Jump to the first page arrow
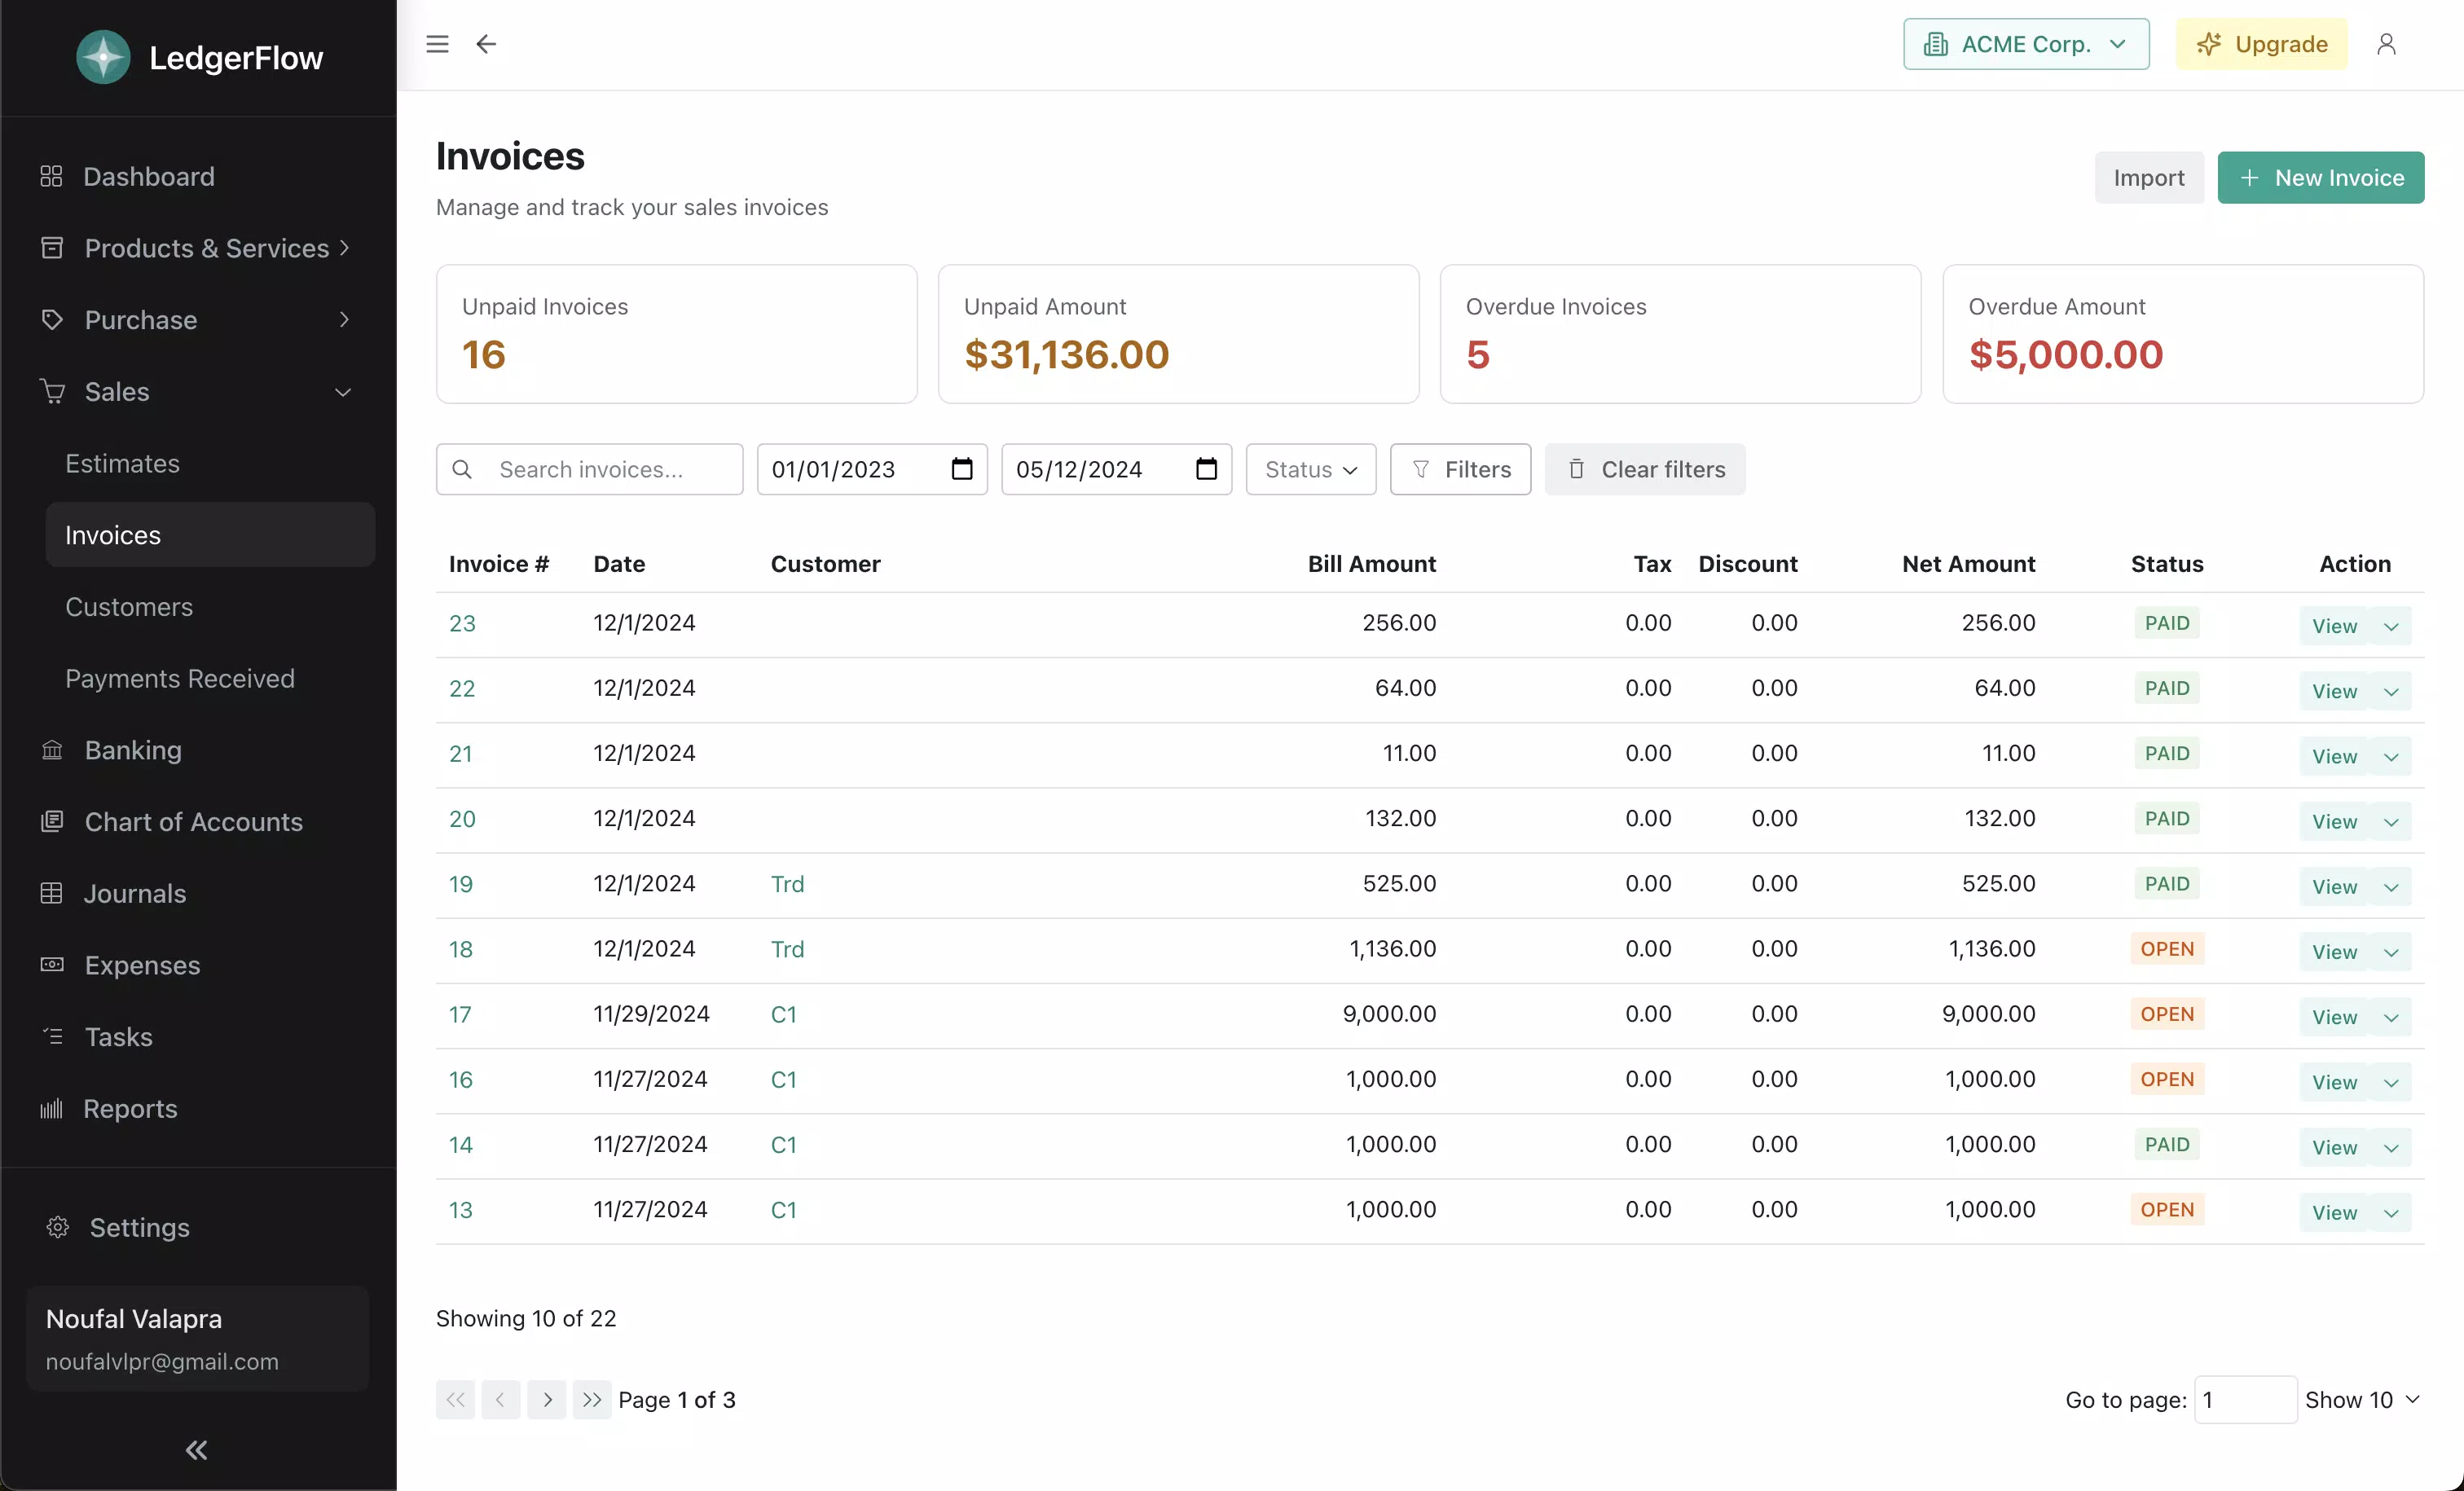Screen dimensions: 2464x1491 tap(455, 1400)
